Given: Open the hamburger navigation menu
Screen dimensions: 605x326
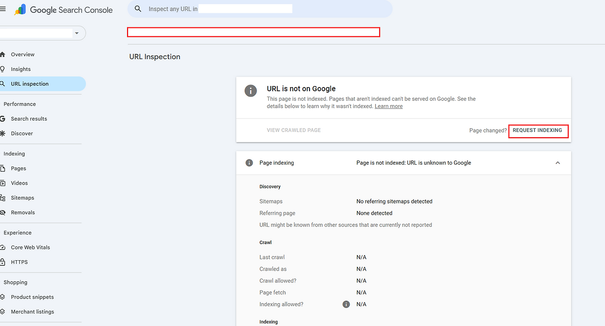Looking at the screenshot, I should tap(3, 9).
